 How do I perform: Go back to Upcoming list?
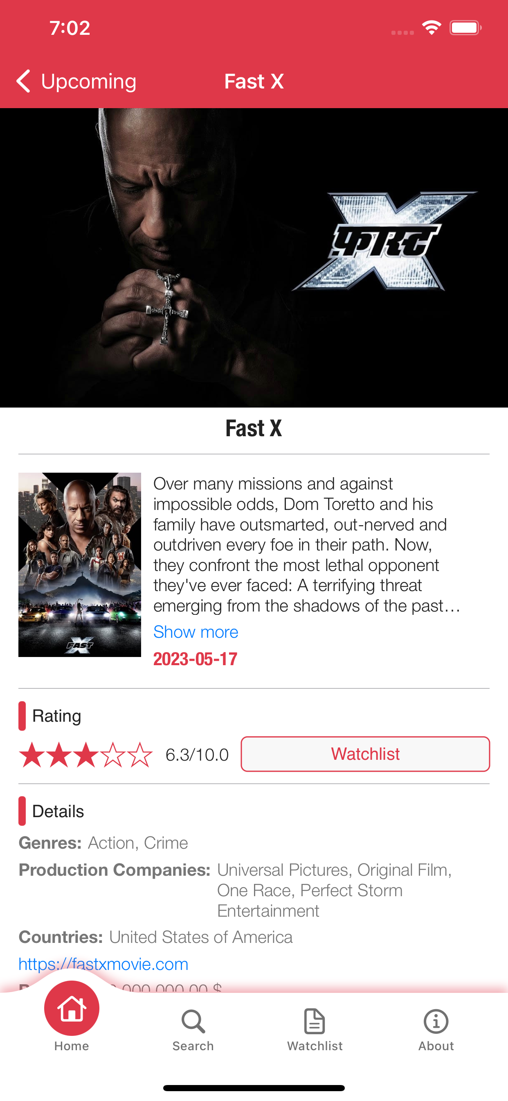(x=76, y=81)
